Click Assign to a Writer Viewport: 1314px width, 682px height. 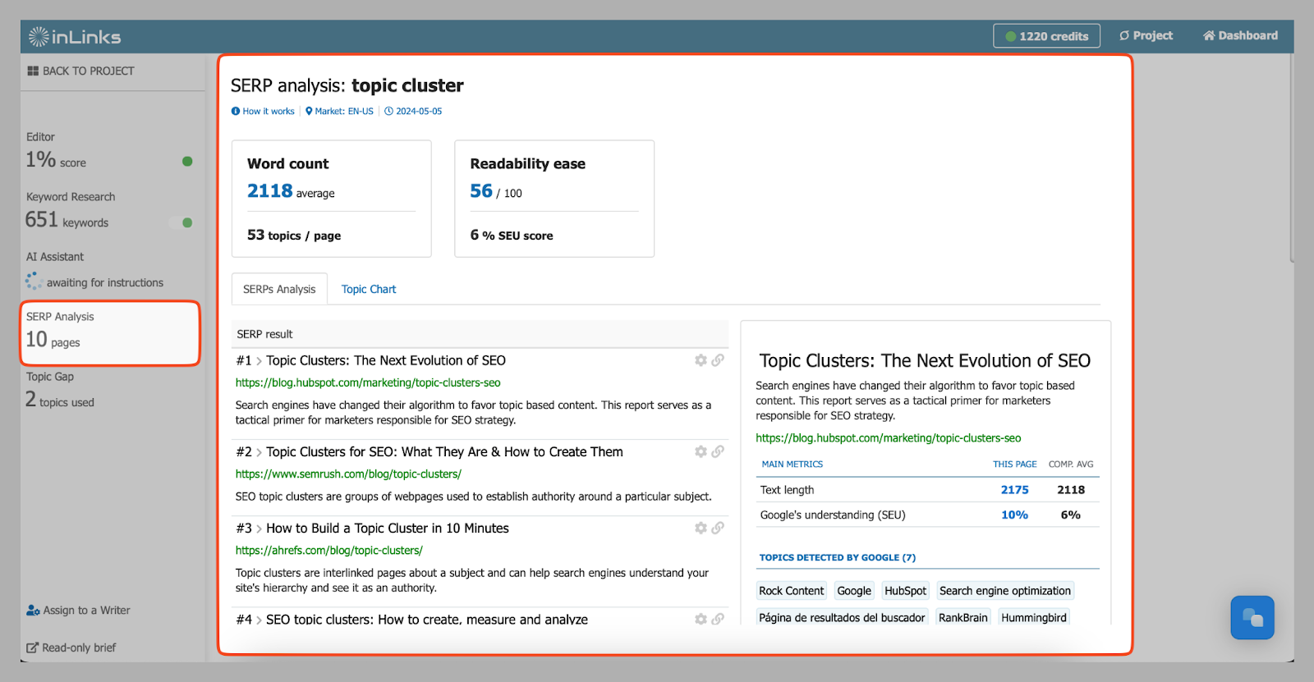pos(86,611)
